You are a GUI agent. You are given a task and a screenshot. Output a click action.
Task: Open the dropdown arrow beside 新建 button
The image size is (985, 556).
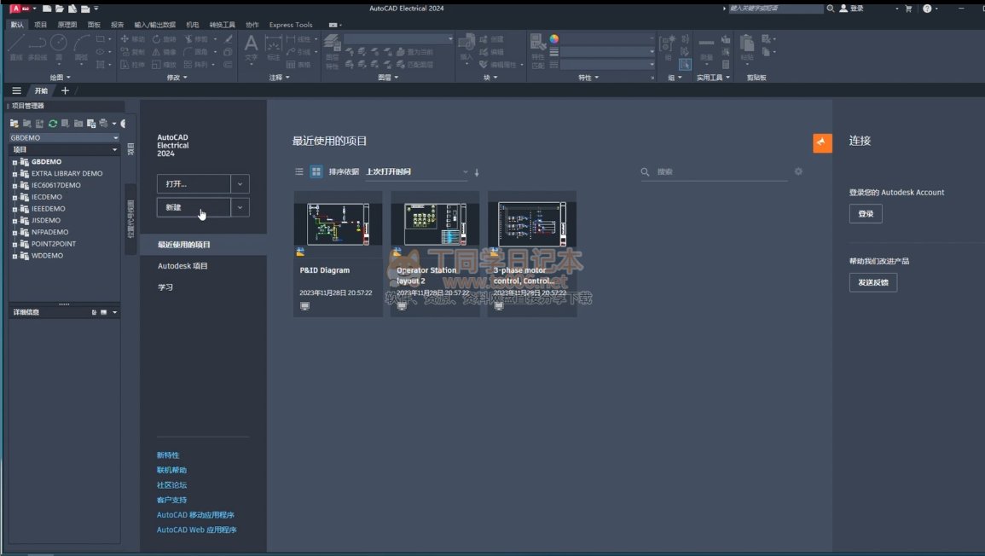pyautogui.click(x=240, y=207)
